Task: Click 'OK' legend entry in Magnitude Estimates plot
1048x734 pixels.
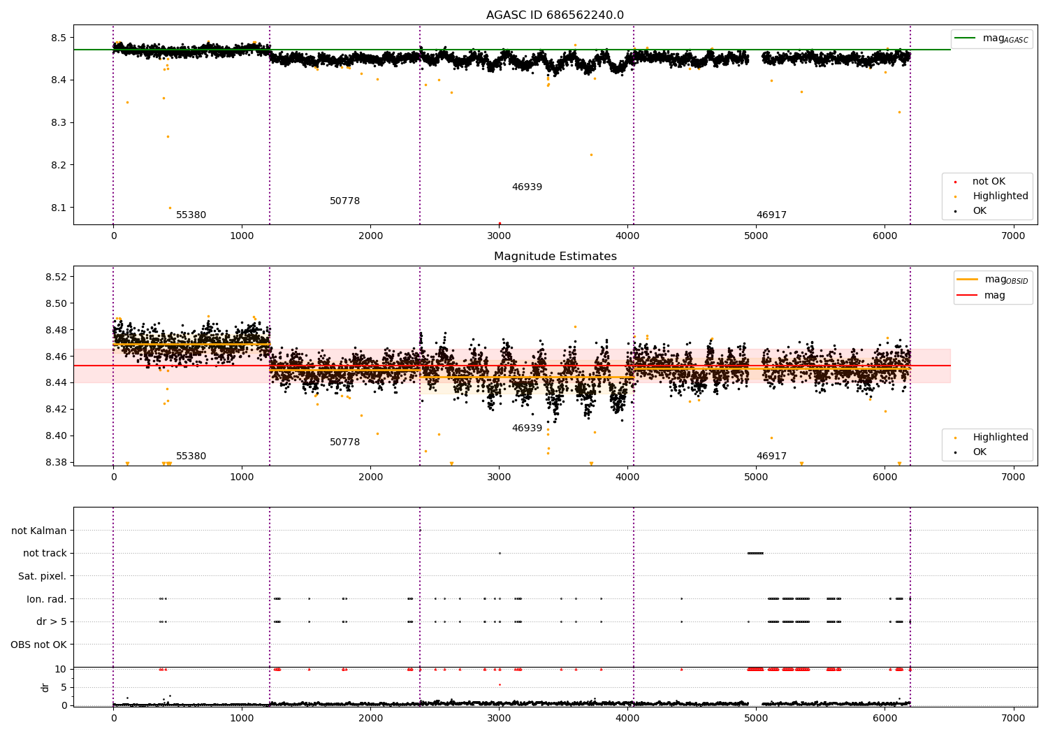Action: click(980, 452)
